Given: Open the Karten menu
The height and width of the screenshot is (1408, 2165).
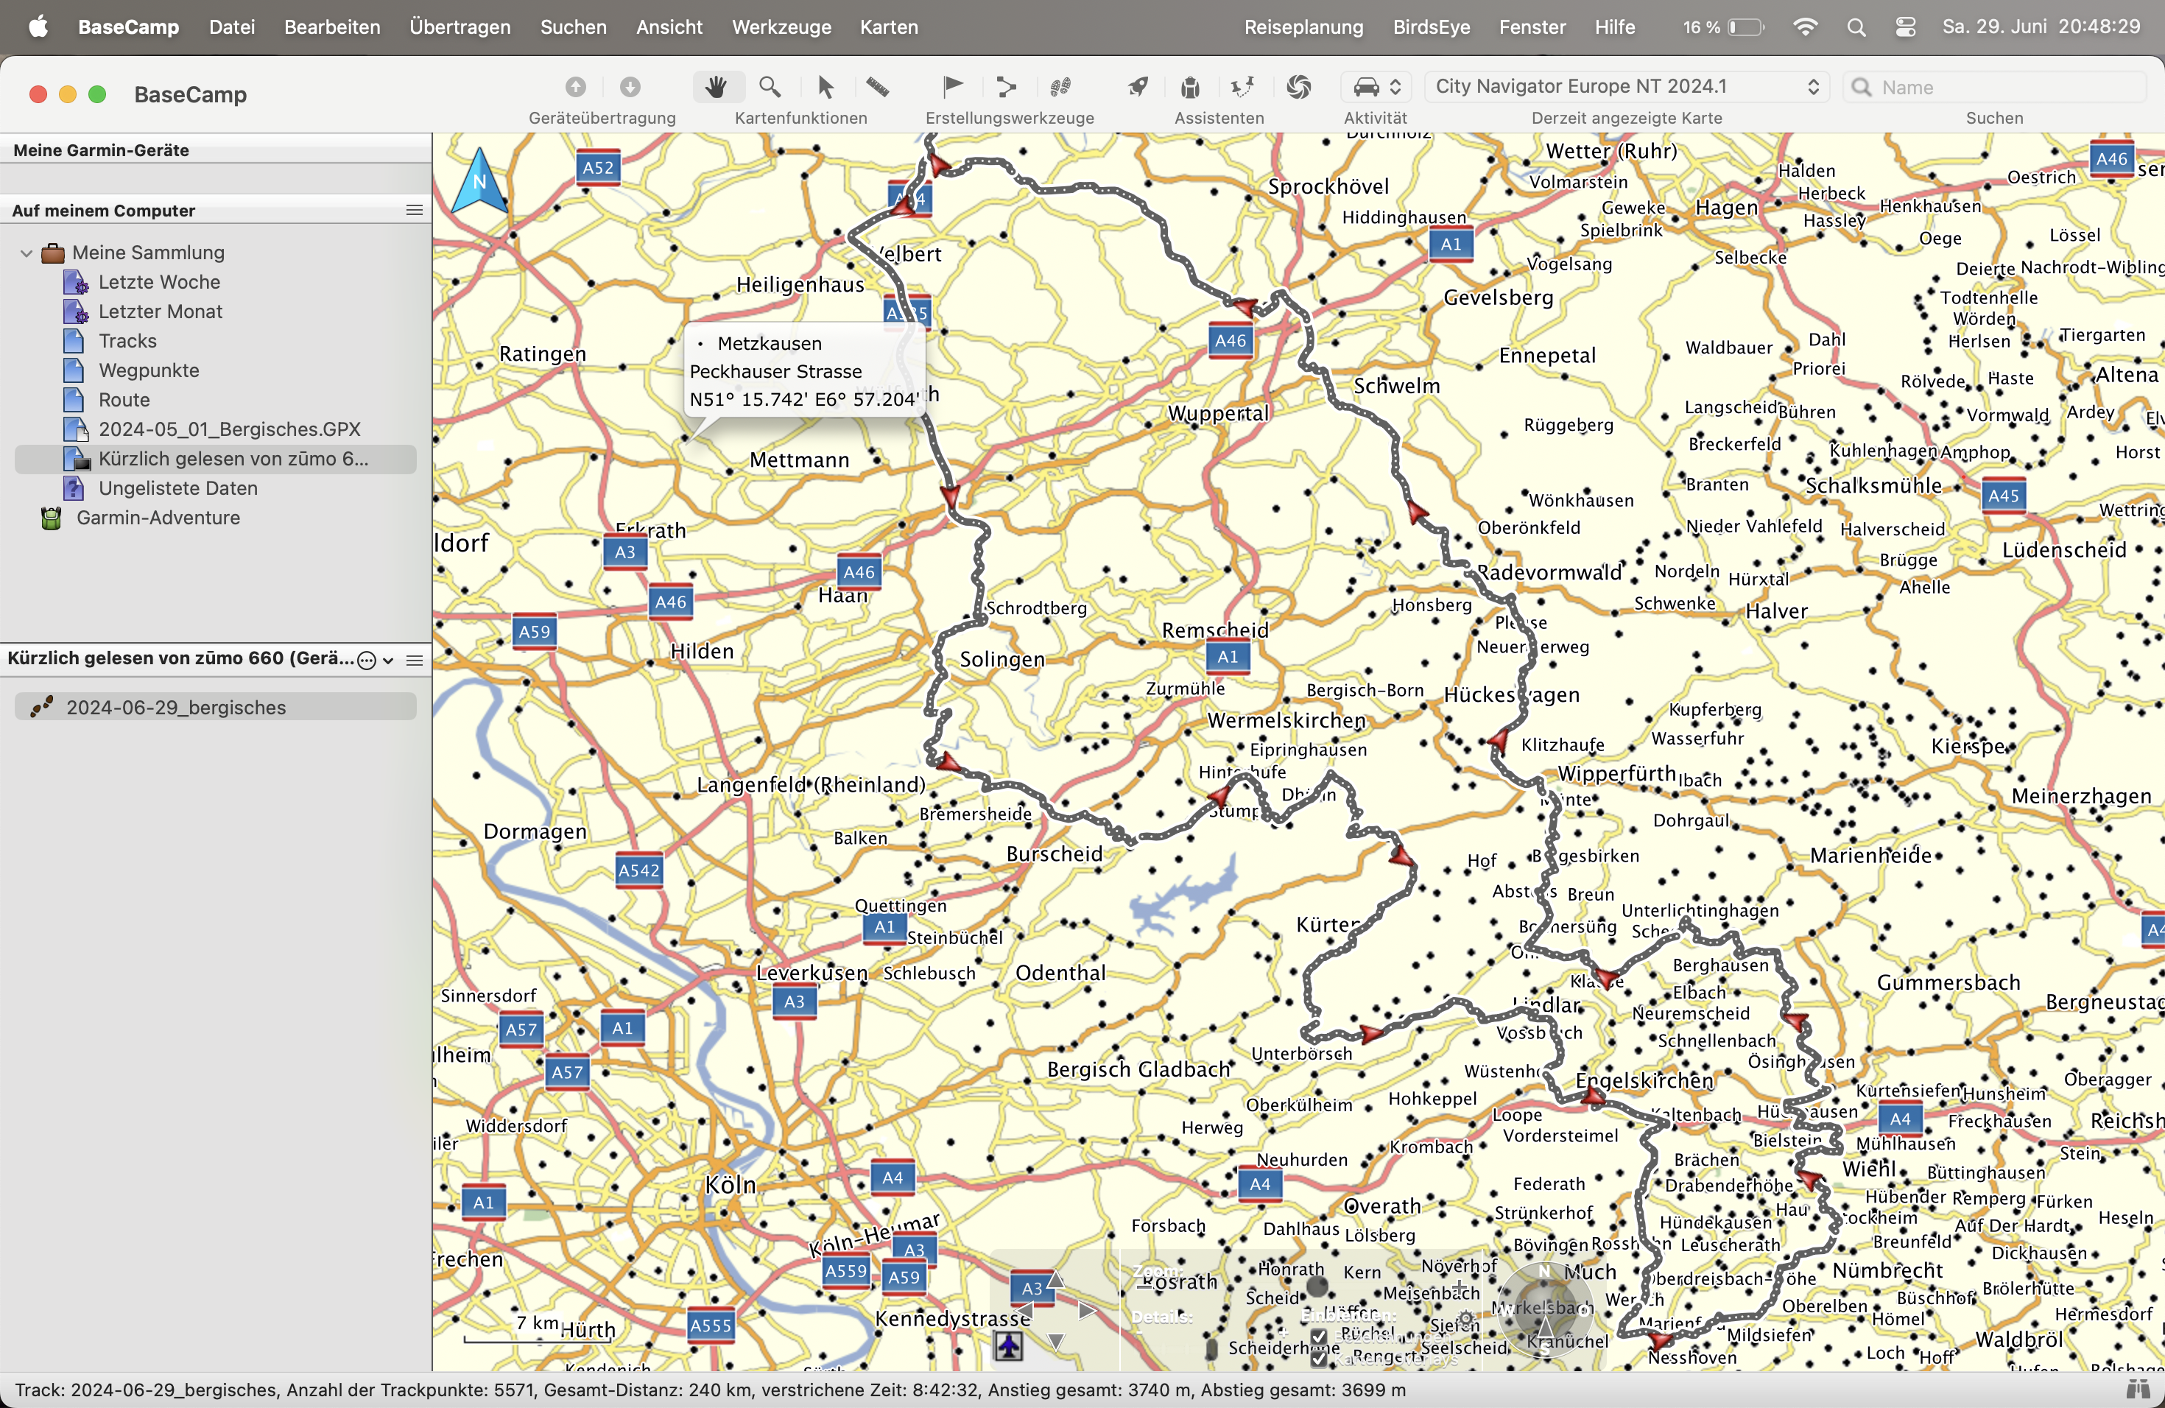Looking at the screenshot, I should pos(889,27).
